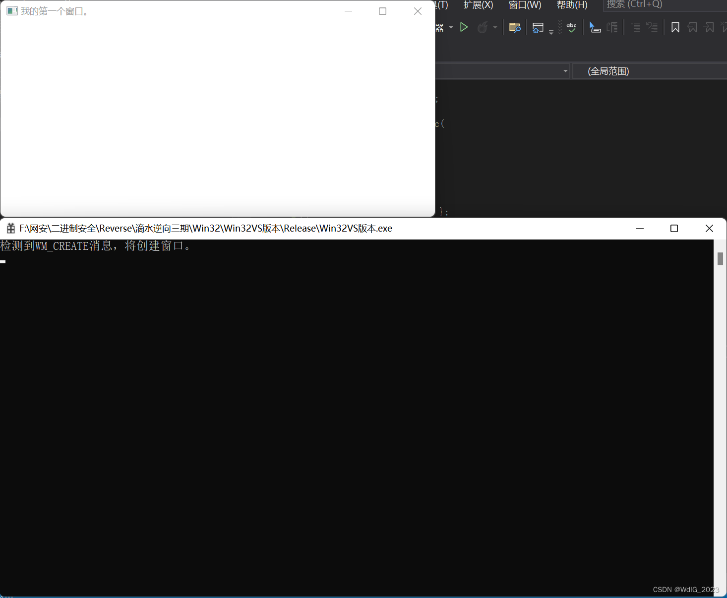727x598 pixels.
Task: Click the cursor selection display icon
Action: pos(595,27)
